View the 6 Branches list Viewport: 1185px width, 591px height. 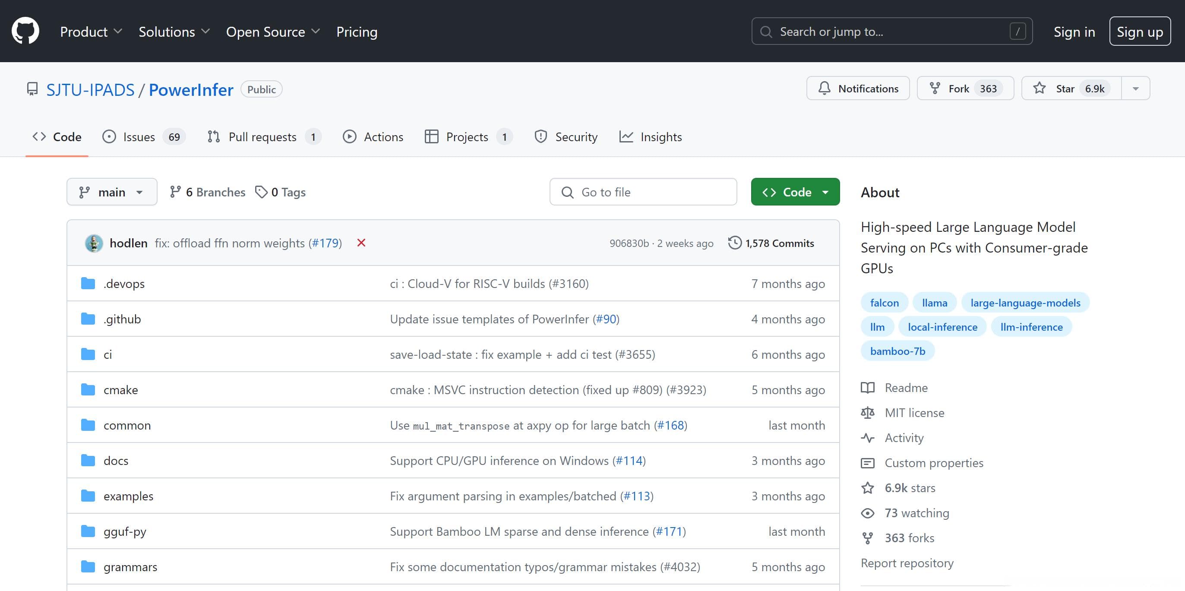(x=208, y=192)
